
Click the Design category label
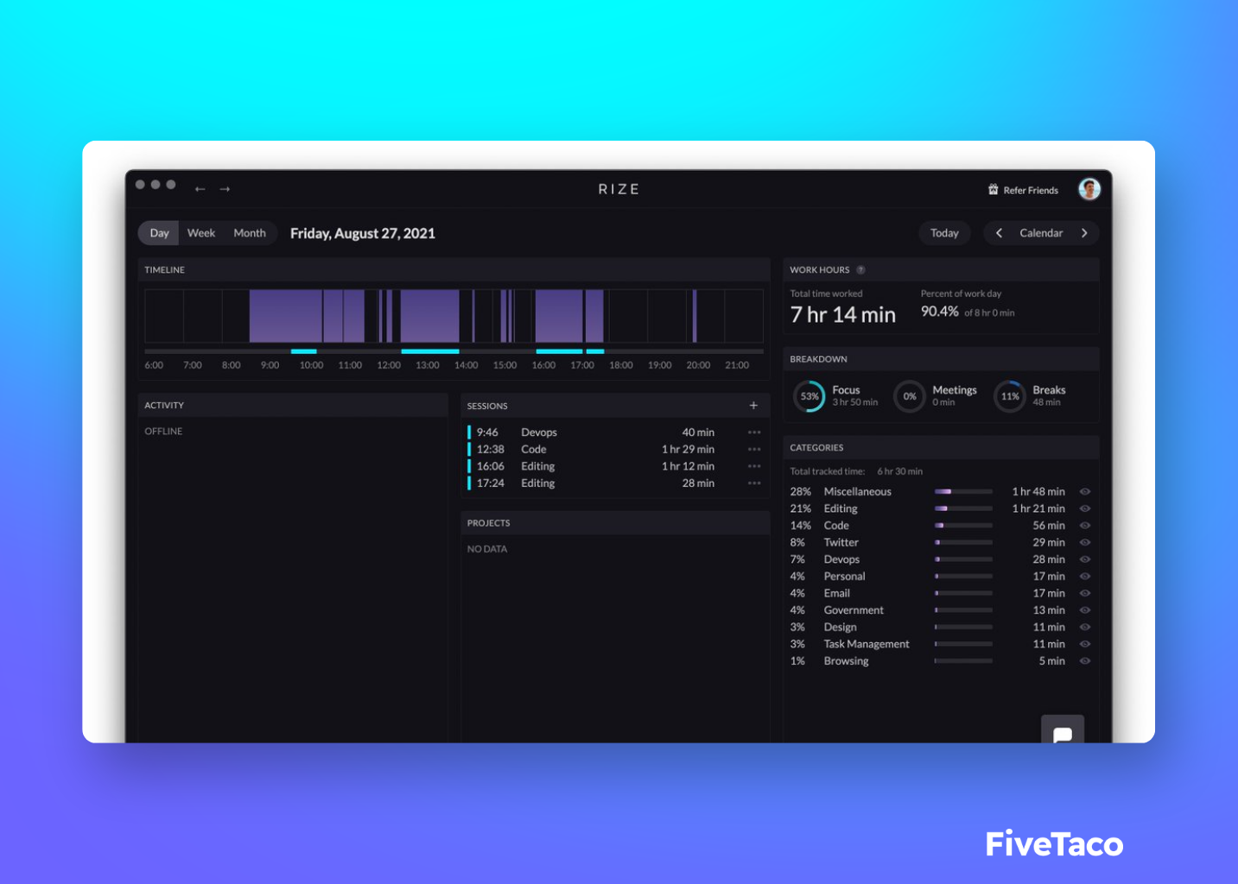840,628
